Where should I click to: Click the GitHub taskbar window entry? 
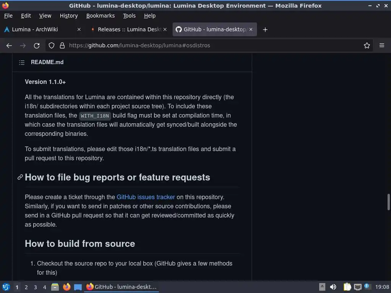tap(122, 287)
